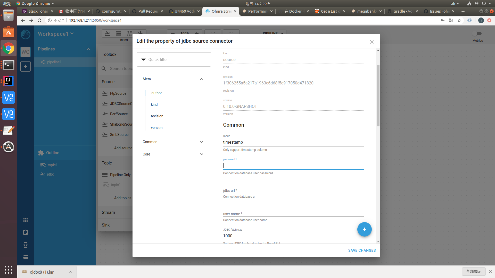Viewport: 495px width, 278px height.
Task: Switch to the Slack browser tab
Action: click(38, 11)
